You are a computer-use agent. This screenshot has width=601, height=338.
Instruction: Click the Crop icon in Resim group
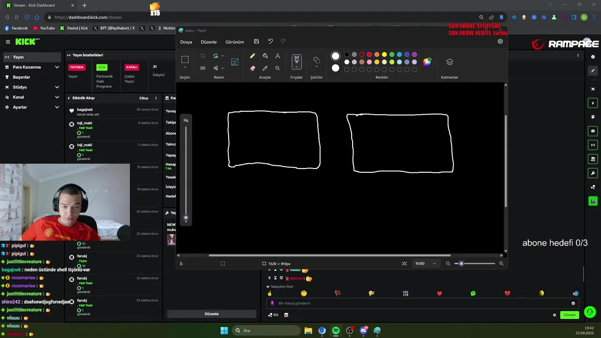[x=203, y=56]
